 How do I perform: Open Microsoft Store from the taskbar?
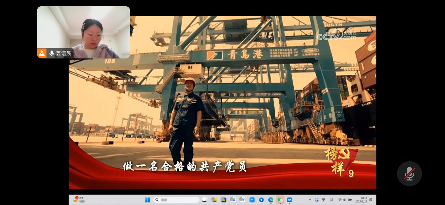[x=252, y=200]
